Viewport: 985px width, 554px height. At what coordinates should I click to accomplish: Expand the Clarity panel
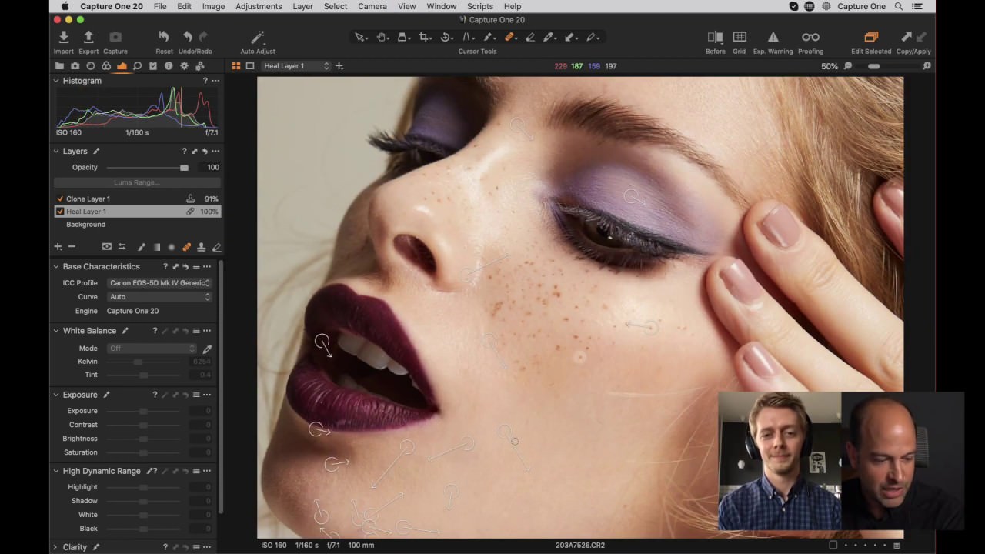[55, 547]
